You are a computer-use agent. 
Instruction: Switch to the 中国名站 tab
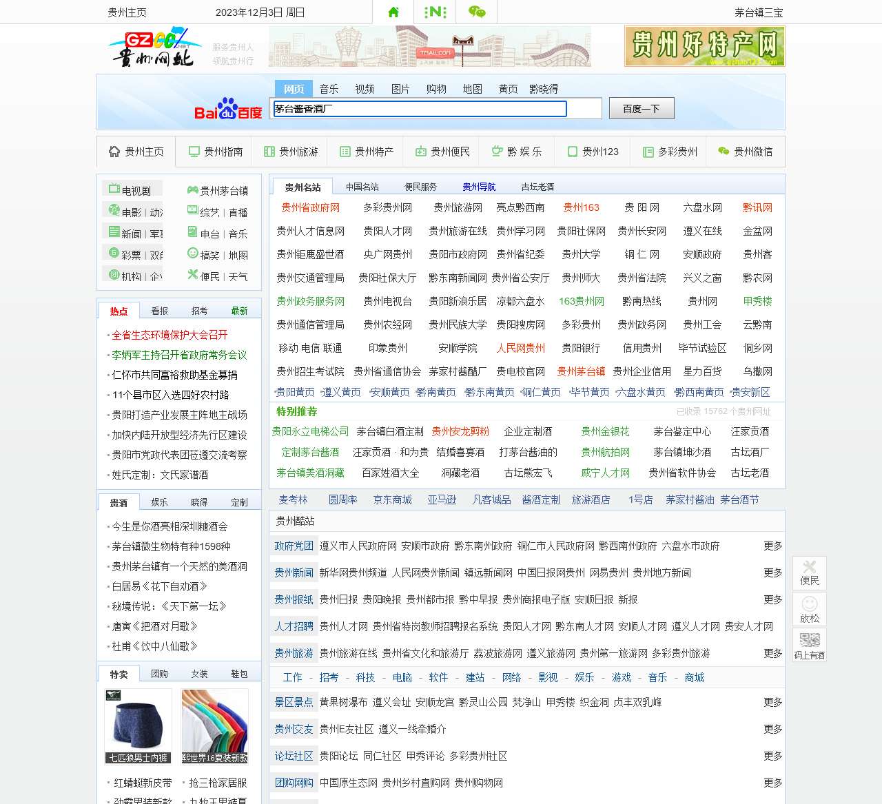(x=362, y=187)
